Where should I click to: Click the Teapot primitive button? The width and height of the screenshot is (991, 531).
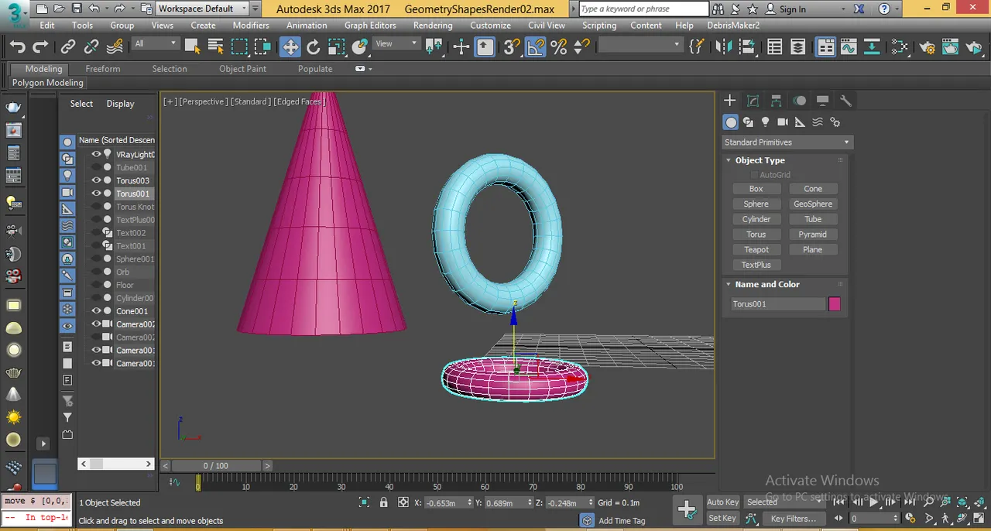756,249
